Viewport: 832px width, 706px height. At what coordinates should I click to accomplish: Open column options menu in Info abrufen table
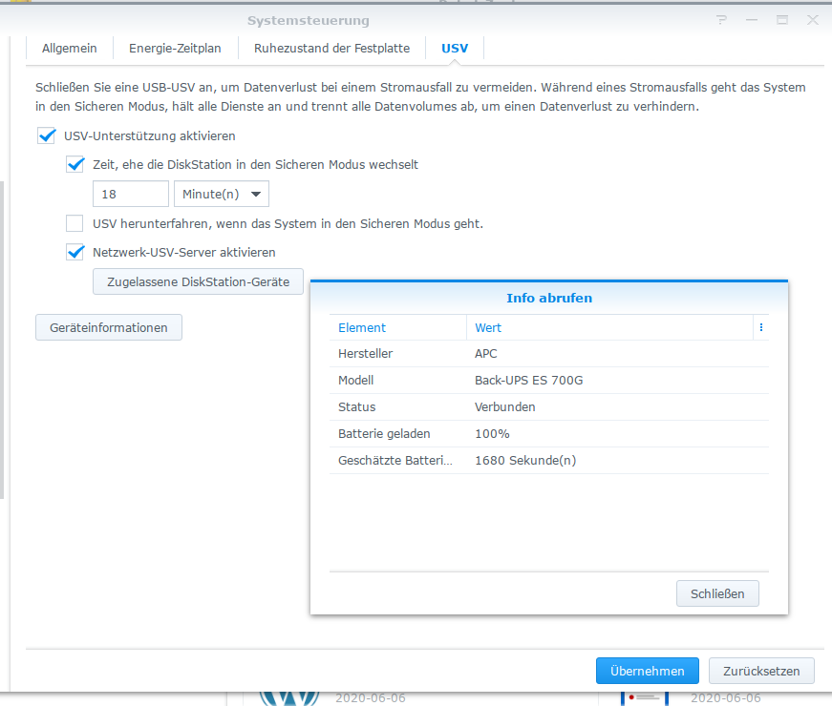click(761, 327)
